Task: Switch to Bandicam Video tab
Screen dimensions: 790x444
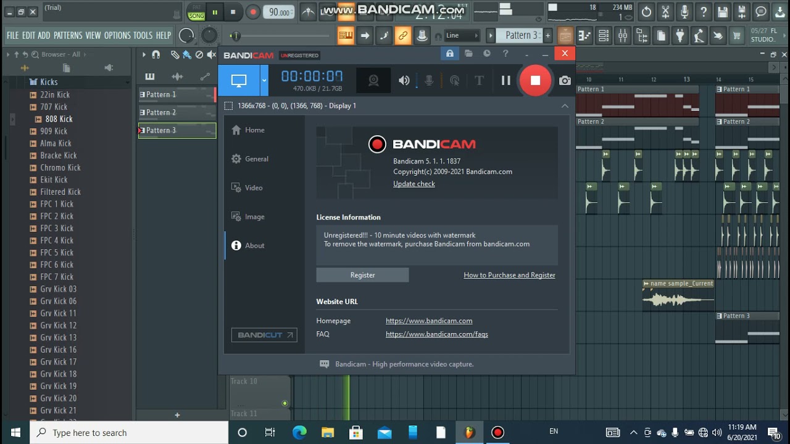Action: 254,187
